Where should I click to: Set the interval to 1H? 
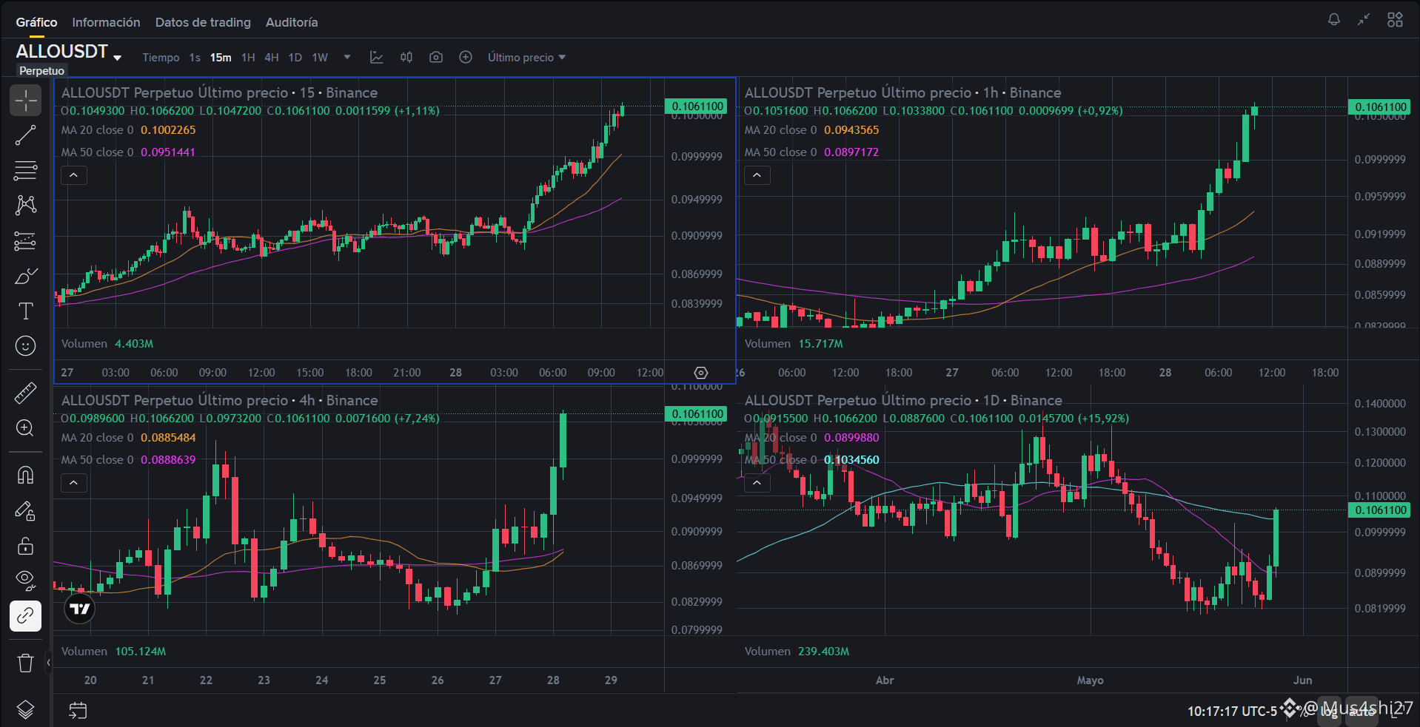pyautogui.click(x=248, y=57)
